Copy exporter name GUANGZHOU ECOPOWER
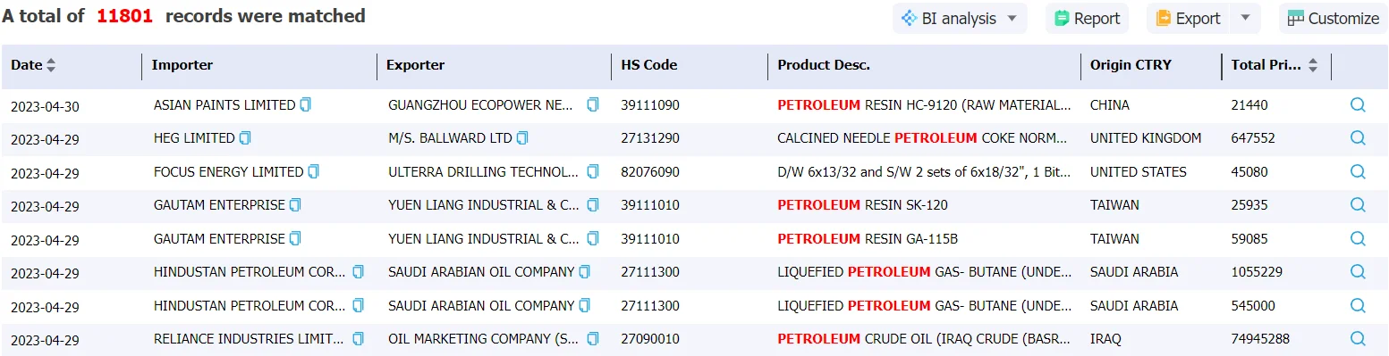This screenshot has width=1389, height=356. pyautogui.click(x=592, y=105)
